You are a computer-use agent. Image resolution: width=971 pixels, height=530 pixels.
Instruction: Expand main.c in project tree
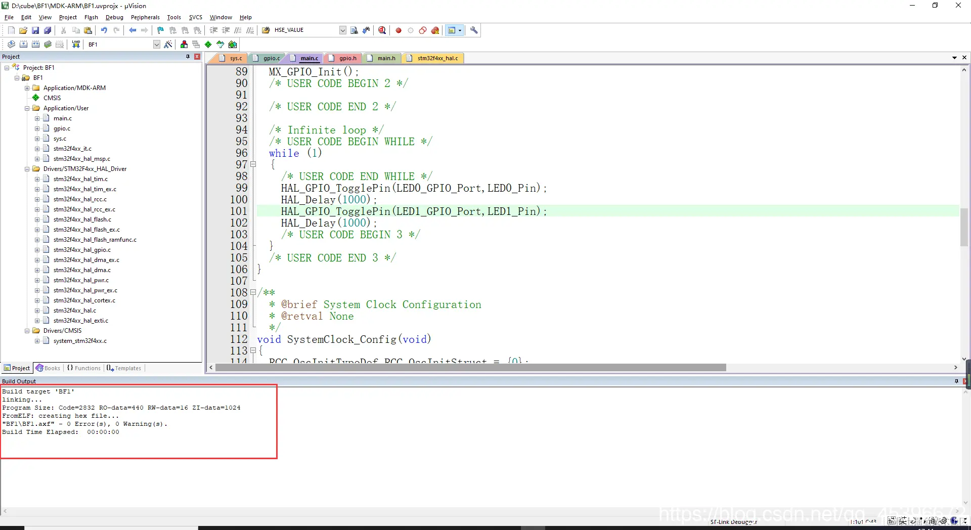[37, 118]
